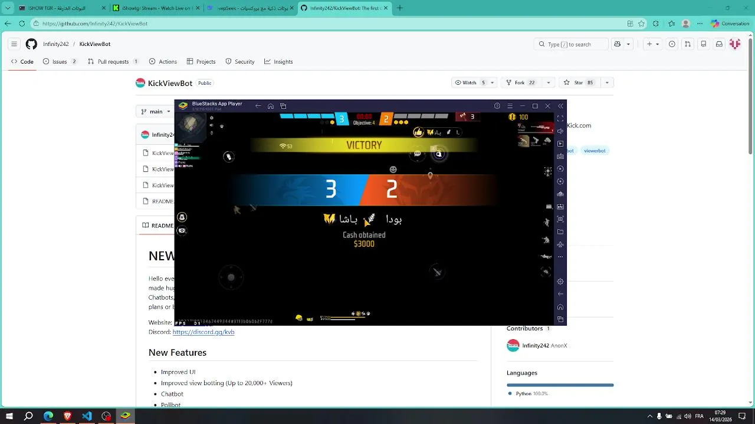
Task: Click BlueStacks screenshot icon in sidebar
Action: coord(560,219)
